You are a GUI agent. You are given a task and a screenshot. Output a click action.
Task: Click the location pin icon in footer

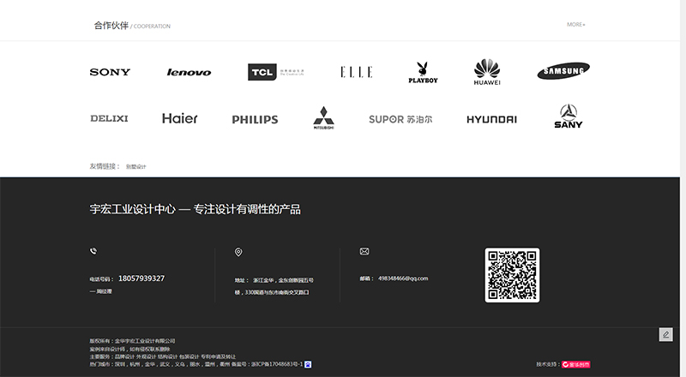238,252
